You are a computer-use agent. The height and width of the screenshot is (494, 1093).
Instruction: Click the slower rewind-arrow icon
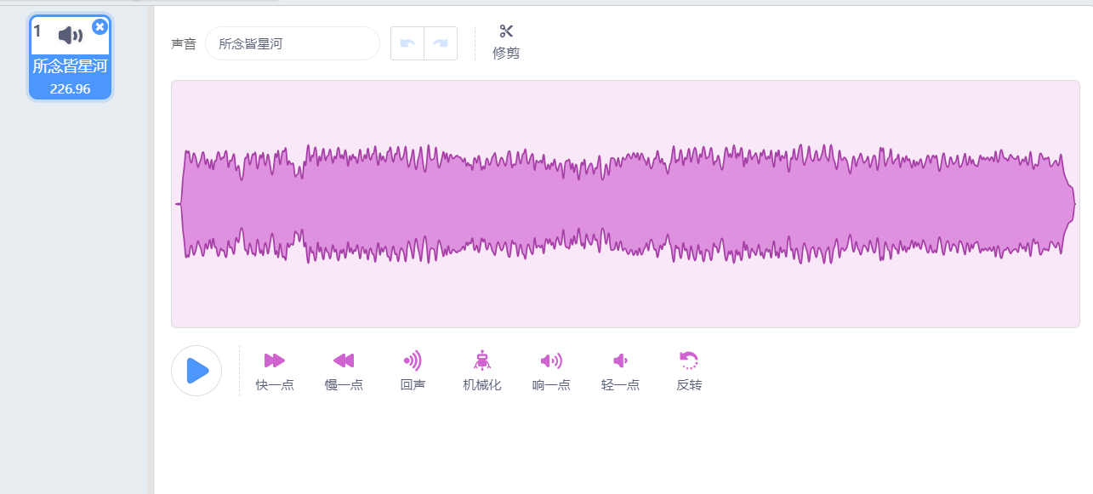tap(344, 361)
